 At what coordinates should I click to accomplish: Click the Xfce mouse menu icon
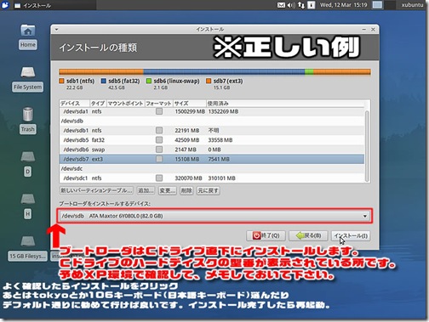point(5,5)
